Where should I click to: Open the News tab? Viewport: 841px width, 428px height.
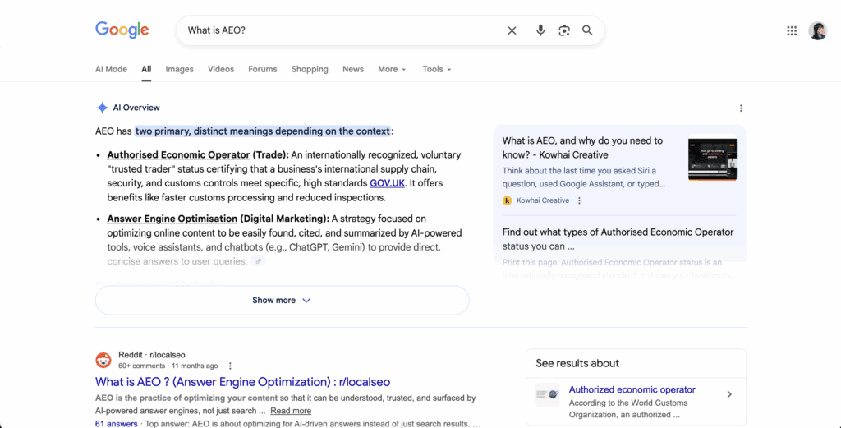(x=353, y=69)
